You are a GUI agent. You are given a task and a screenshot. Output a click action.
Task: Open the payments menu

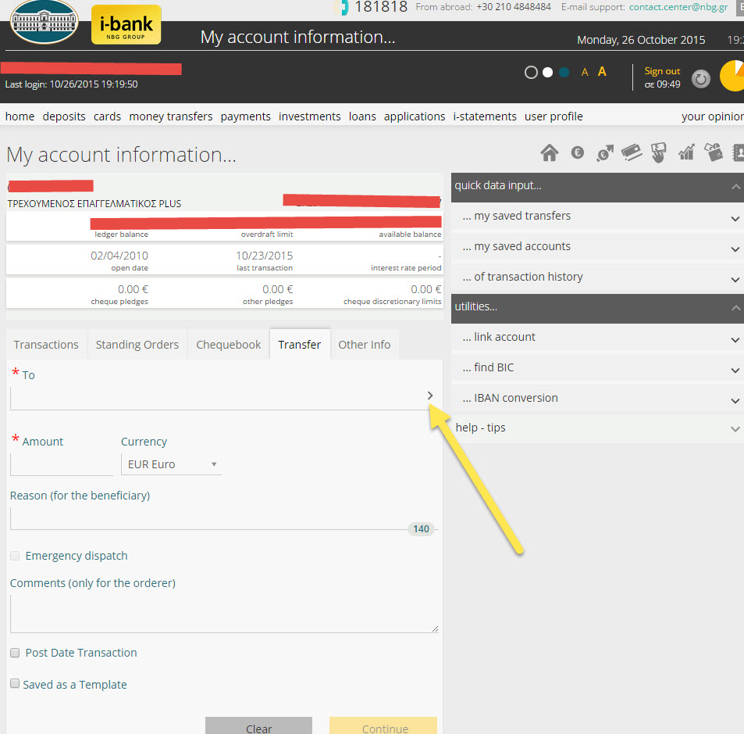point(245,116)
